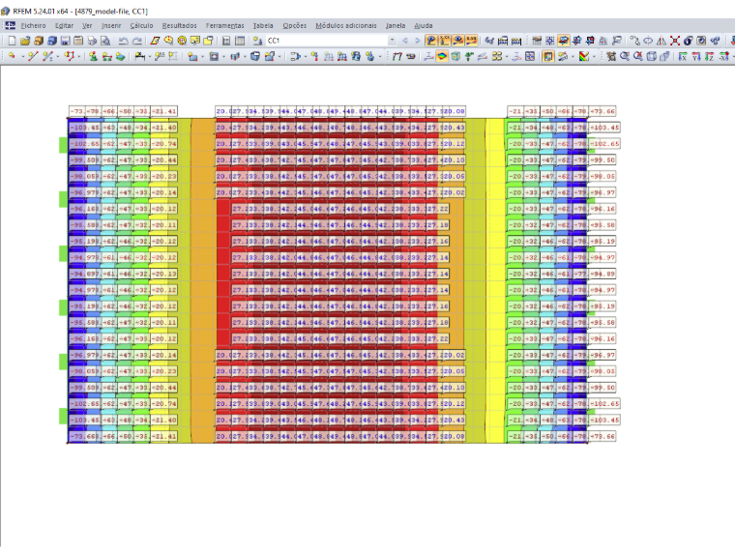Screen dimensions: 735x551
Task: Open the Tabela menu
Action: (x=263, y=26)
